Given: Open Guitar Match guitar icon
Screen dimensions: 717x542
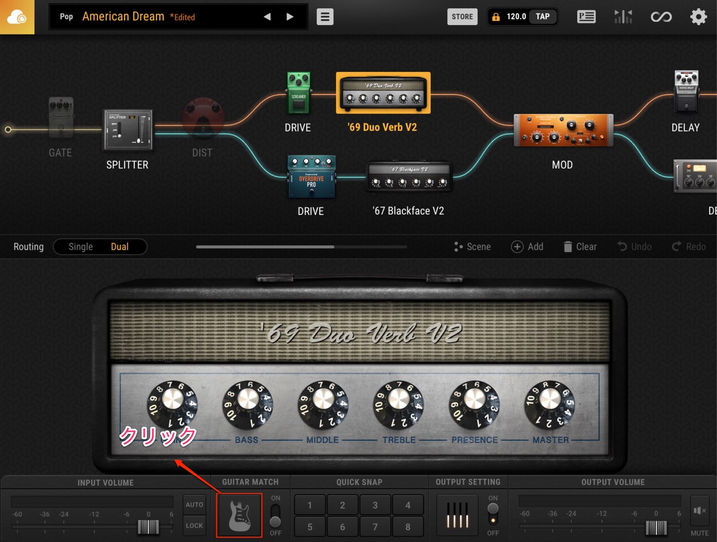Looking at the screenshot, I should pyautogui.click(x=239, y=515).
